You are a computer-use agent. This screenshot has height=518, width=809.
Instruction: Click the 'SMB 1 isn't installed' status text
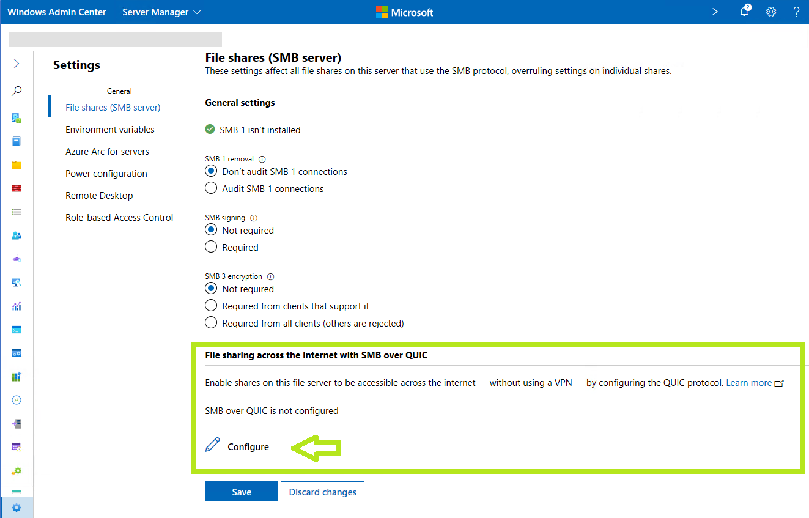tap(260, 130)
